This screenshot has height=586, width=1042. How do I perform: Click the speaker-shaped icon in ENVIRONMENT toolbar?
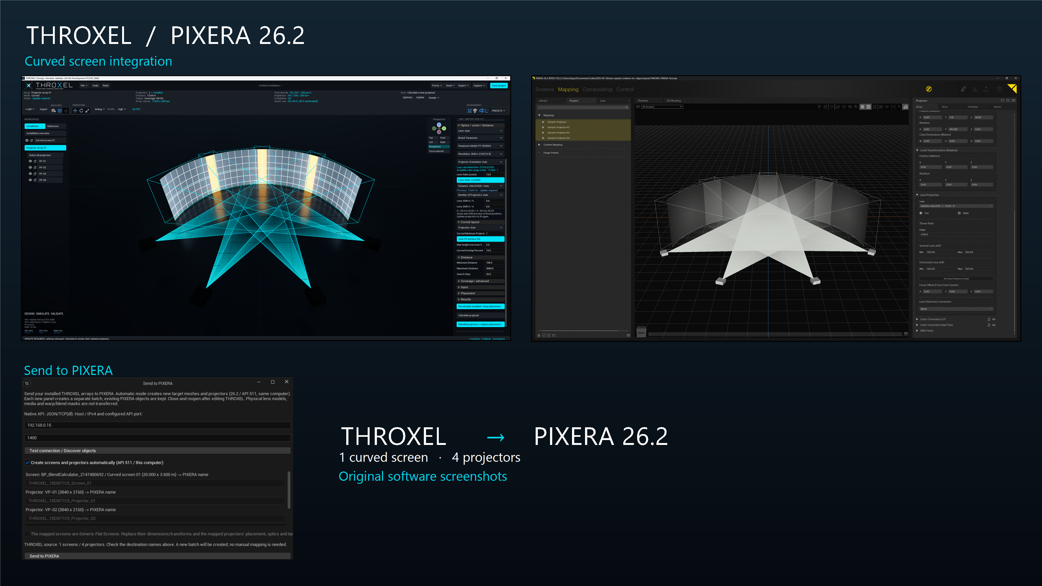(x=481, y=110)
